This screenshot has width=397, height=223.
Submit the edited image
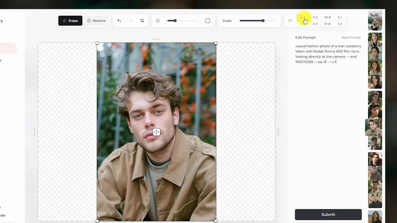point(328,214)
